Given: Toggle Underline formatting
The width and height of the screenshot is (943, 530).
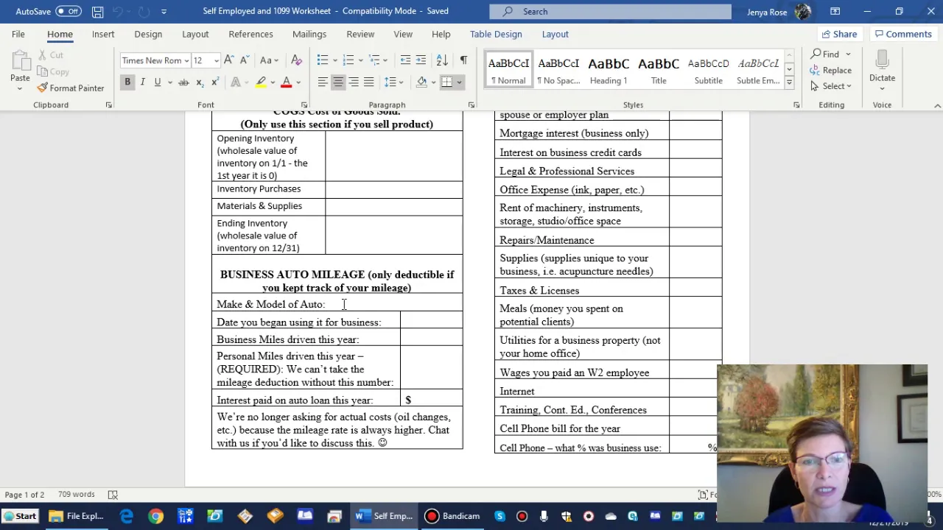Looking at the screenshot, I should click(x=157, y=82).
